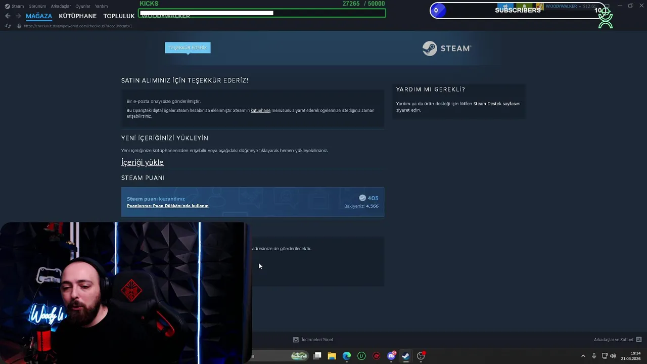Open Discord from the taskbar
Viewport: 647px width, 364px height.
pyautogui.click(x=391, y=356)
